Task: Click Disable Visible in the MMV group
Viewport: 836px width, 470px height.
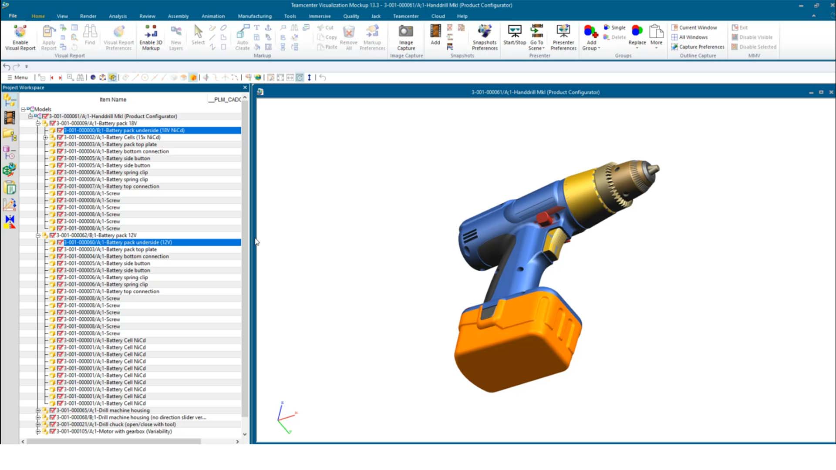Action: (753, 37)
